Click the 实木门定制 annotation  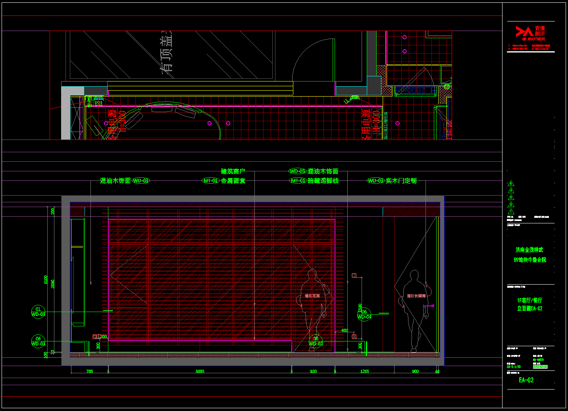coord(401,181)
